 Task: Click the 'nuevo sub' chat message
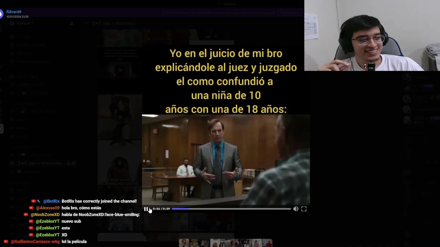click(71, 221)
